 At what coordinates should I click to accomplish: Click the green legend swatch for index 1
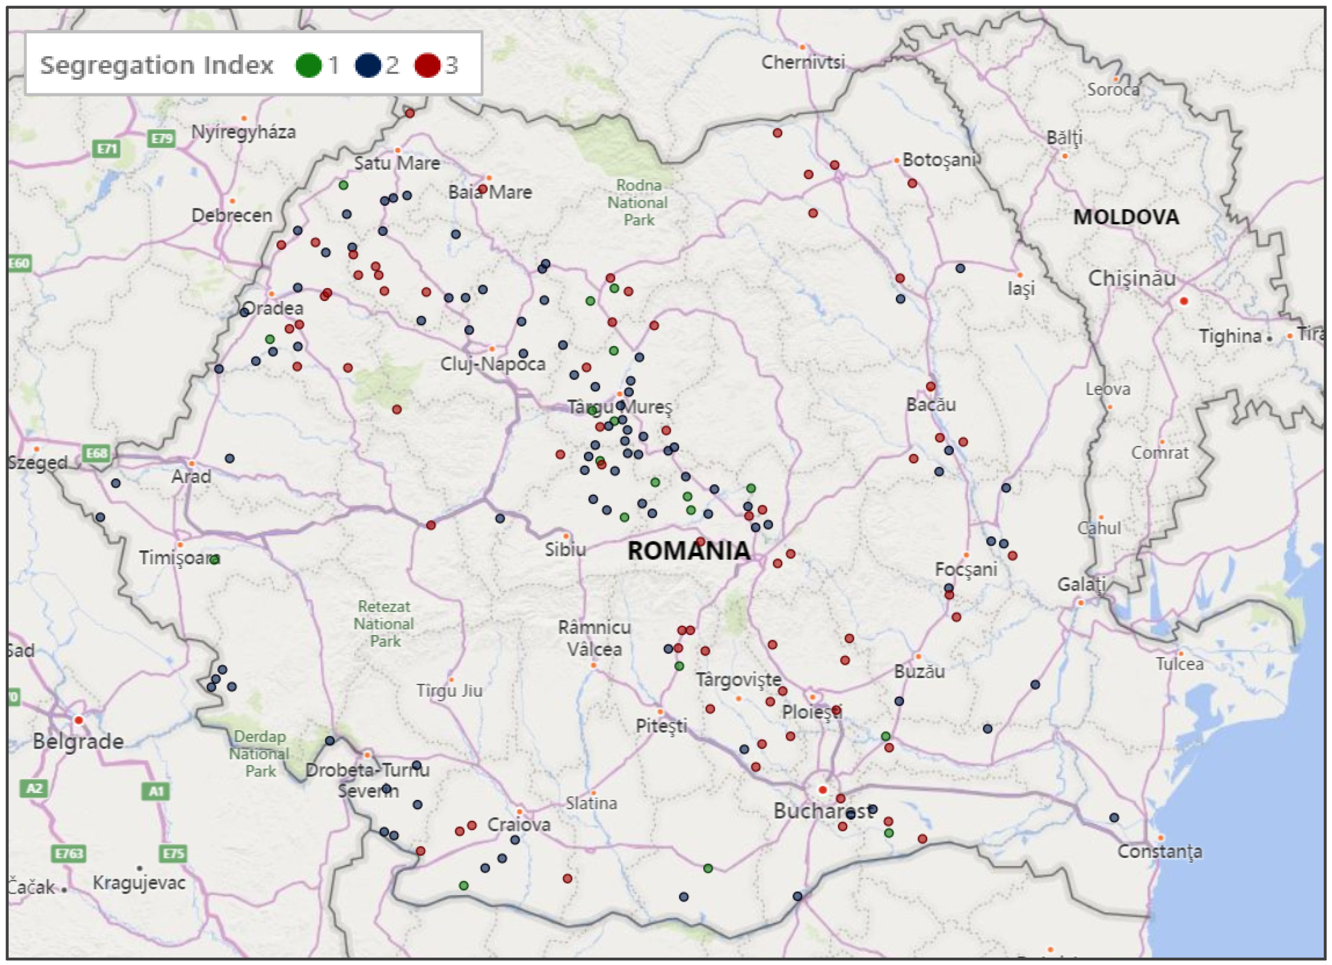[x=308, y=64]
